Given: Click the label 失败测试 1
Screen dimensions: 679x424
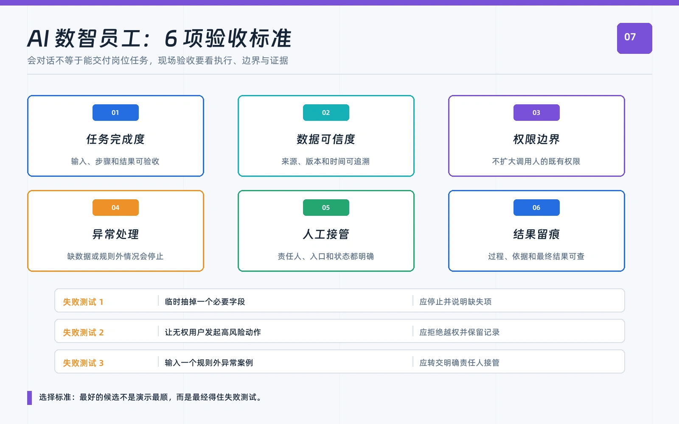Looking at the screenshot, I should pos(83,302).
